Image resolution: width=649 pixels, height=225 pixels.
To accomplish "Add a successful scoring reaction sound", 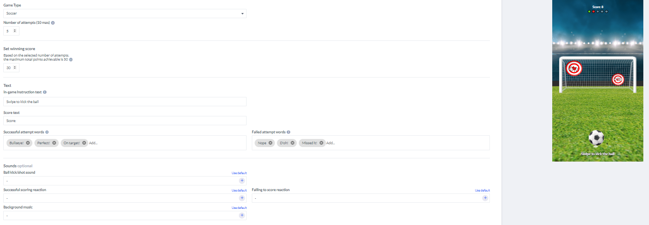I will (x=242, y=198).
